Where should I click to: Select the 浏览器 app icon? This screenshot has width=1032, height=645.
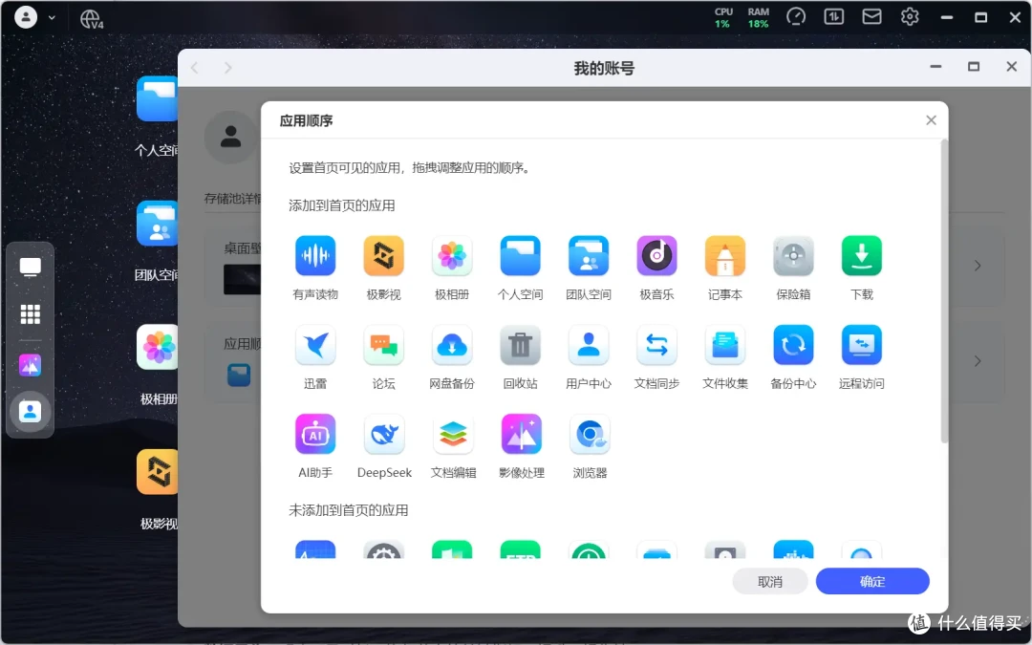(x=590, y=435)
